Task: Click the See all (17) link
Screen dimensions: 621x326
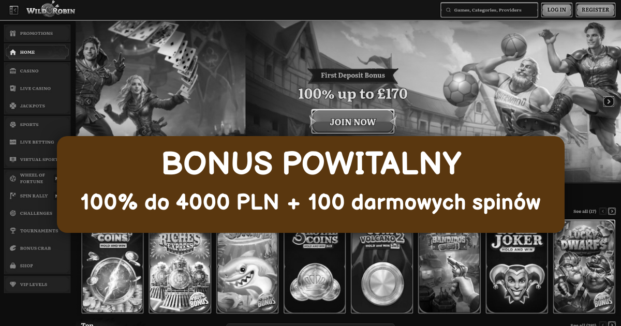Action: (585, 212)
